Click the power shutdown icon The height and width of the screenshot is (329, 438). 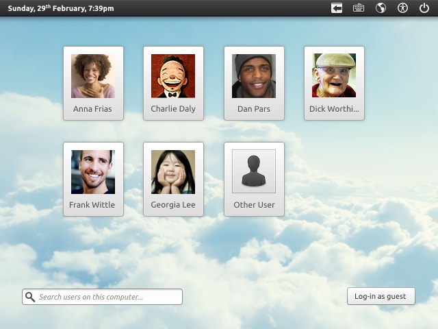424,8
